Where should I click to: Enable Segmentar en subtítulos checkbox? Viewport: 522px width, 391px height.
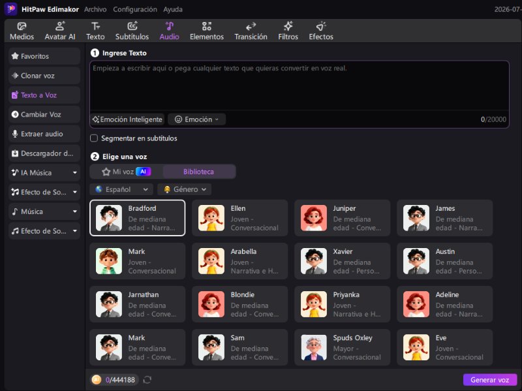click(x=94, y=138)
